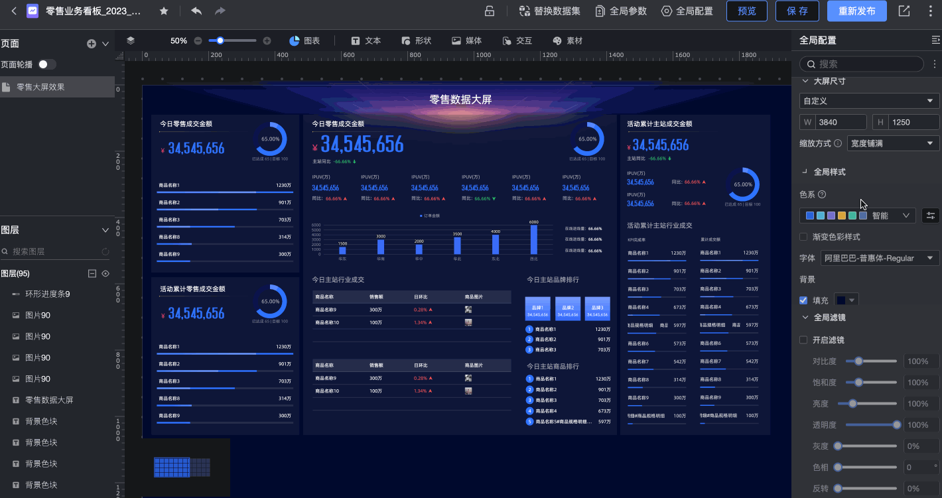Screen dimensions: 942x498
Task: Open the background fill color swatch
Action: pos(846,300)
